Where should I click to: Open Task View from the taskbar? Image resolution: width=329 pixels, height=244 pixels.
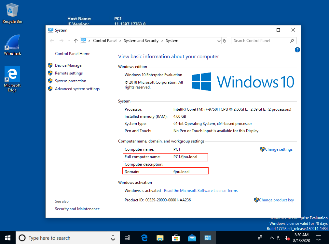(127, 238)
